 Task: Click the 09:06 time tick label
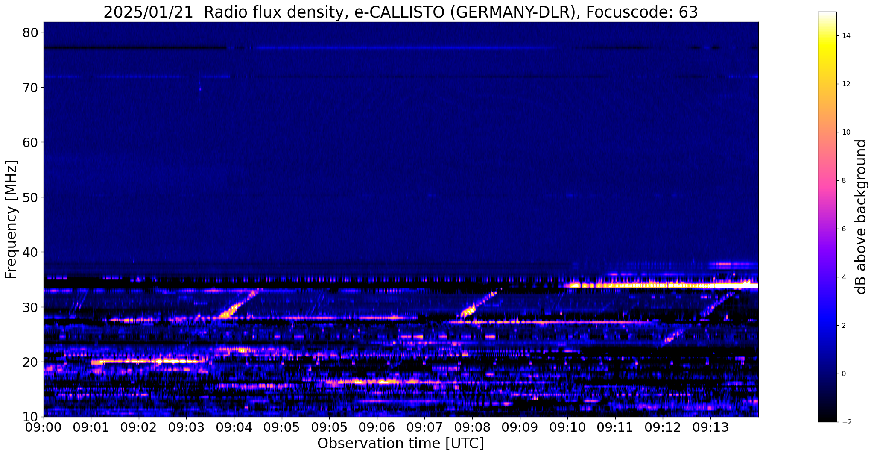tap(377, 427)
